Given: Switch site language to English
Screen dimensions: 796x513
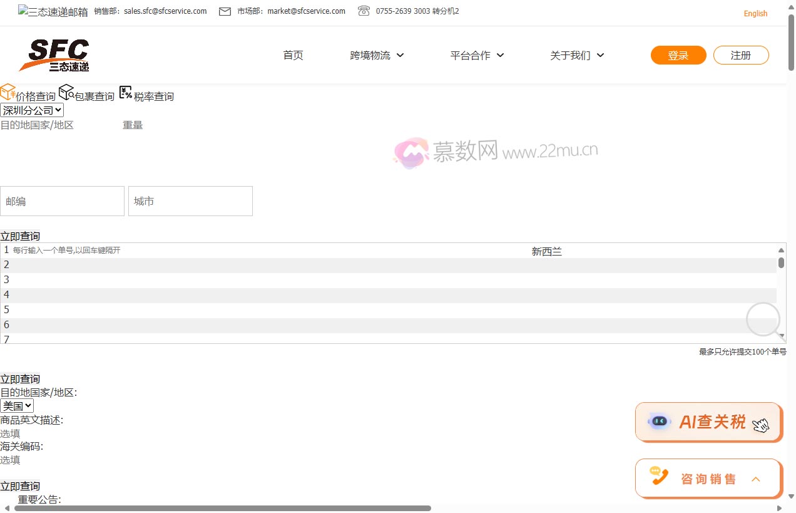Looking at the screenshot, I should tap(755, 13).
